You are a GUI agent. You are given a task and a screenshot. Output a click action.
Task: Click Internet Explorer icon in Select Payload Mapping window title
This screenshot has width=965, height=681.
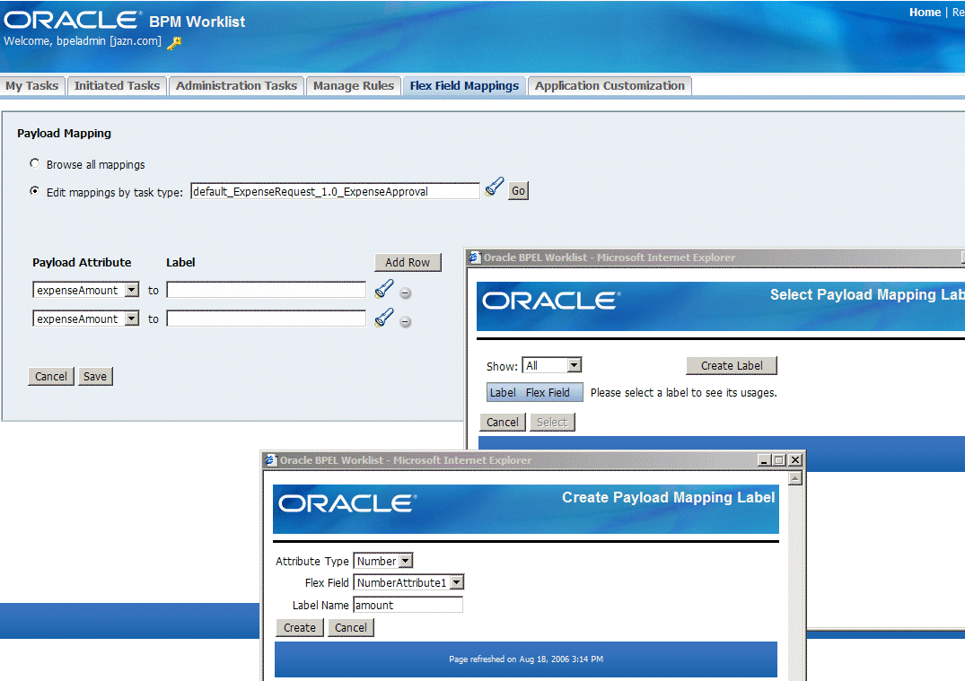473,258
